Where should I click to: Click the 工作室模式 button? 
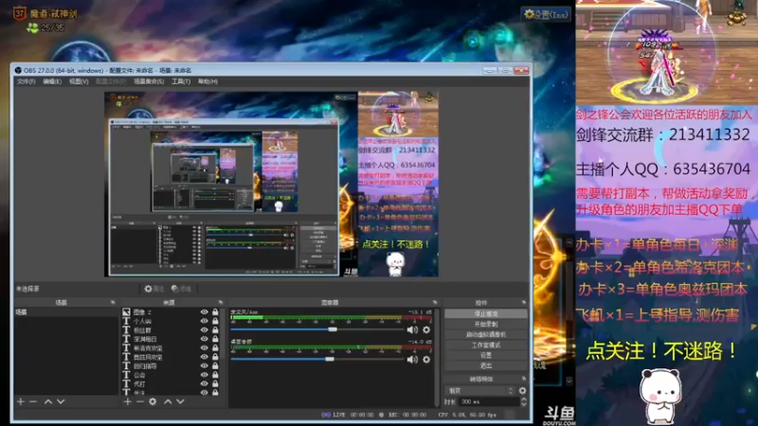(486, 345)
